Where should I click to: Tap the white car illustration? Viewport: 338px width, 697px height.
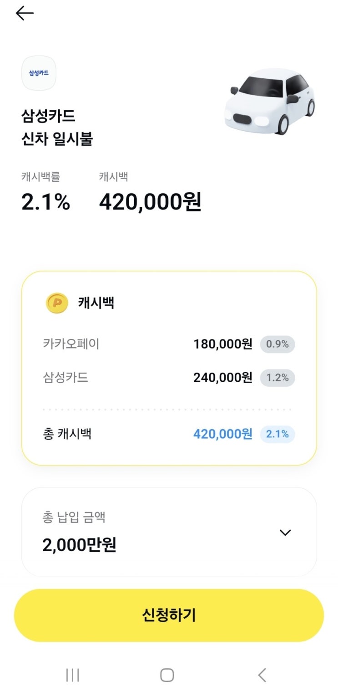coord(269,101)
